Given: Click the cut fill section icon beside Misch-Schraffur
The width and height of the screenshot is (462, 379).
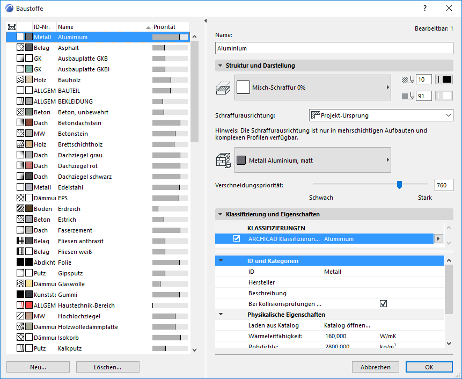Looking at the screenshot, I should tap(223, 88).
